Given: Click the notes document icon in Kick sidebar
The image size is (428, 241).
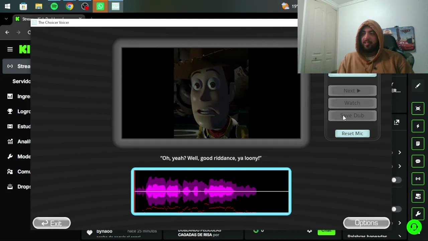Looking at the screenshot, I should coord(418,144).
